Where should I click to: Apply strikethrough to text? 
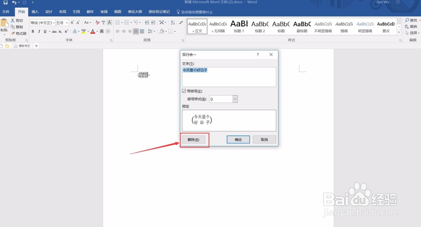[54, 31]
